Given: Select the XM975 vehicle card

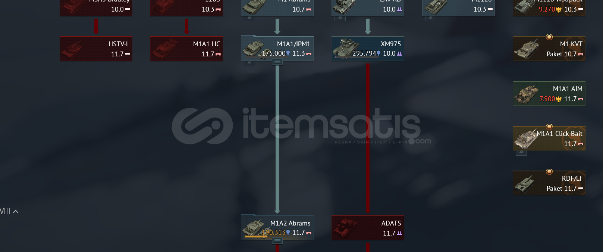Looking at the screenshot, I should point(368,49).
